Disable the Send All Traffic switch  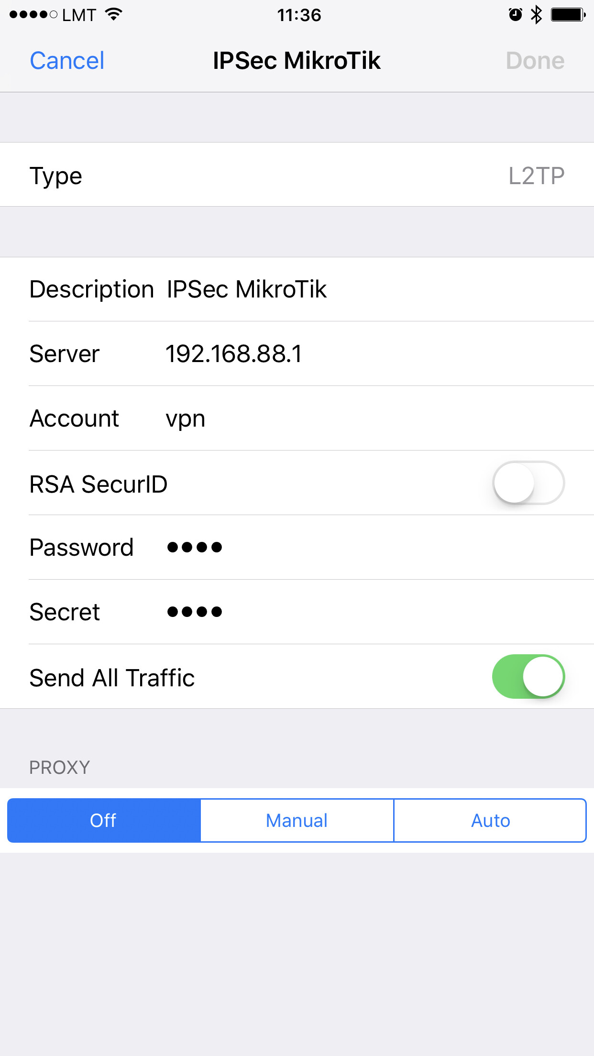528,676
